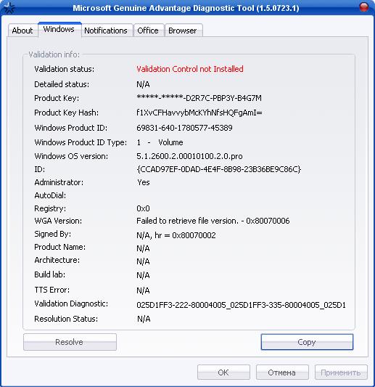The height and width of the screenshot is (387, 375).
Task: Click the 'Validation status:' label
Action: pyautogui.click(x=64, y=69)
